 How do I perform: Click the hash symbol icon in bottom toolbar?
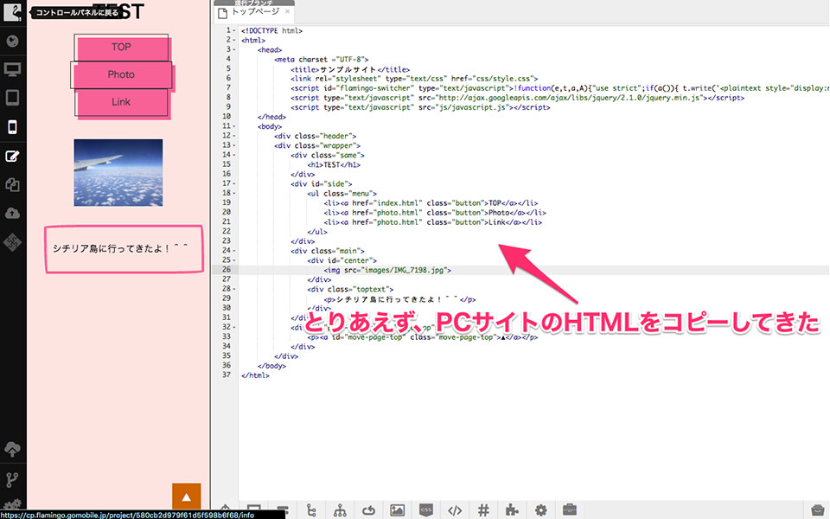483,510
